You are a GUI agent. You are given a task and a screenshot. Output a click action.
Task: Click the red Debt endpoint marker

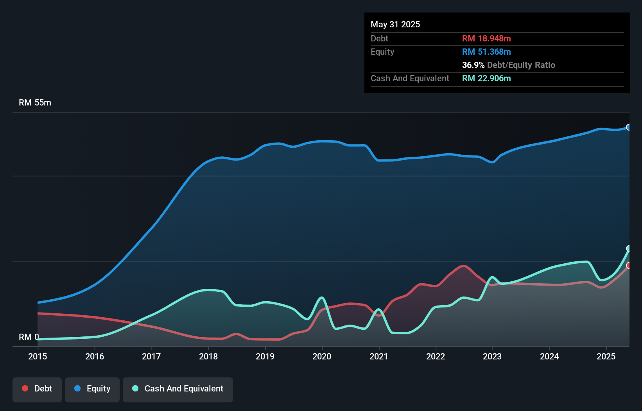pos(629,266)
